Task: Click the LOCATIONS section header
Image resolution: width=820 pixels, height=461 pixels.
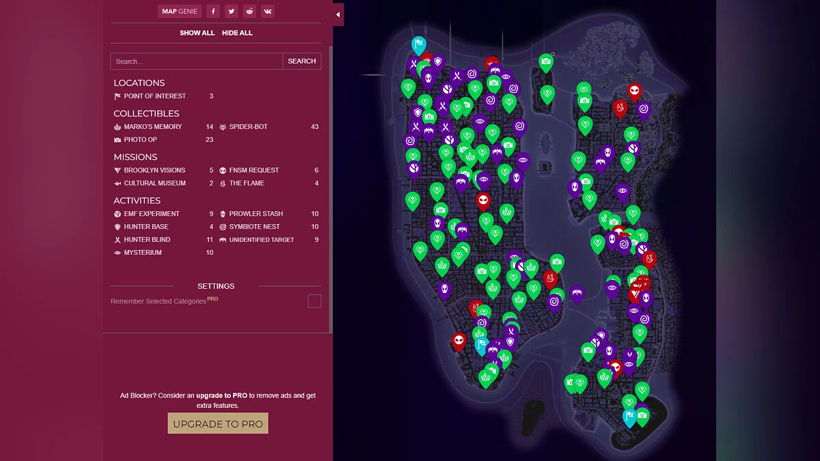Action: tap(139, 83)
